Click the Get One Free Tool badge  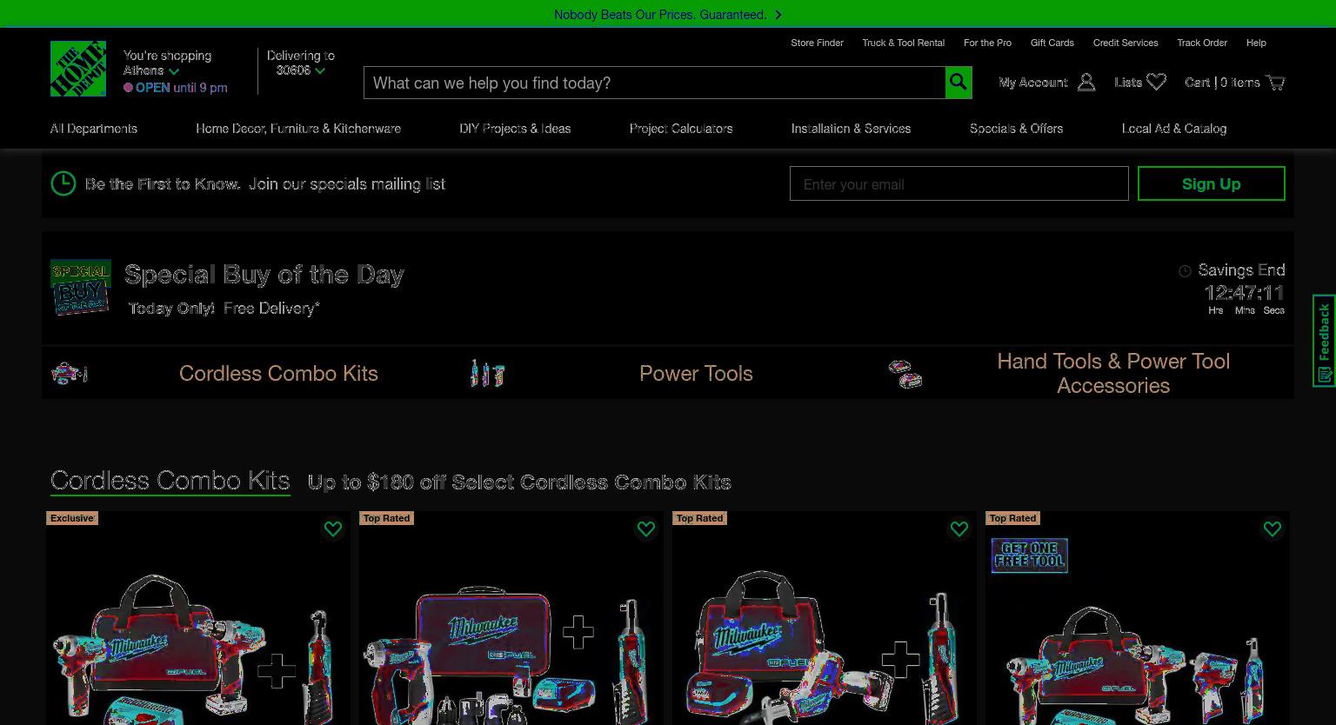[1030, 555]
